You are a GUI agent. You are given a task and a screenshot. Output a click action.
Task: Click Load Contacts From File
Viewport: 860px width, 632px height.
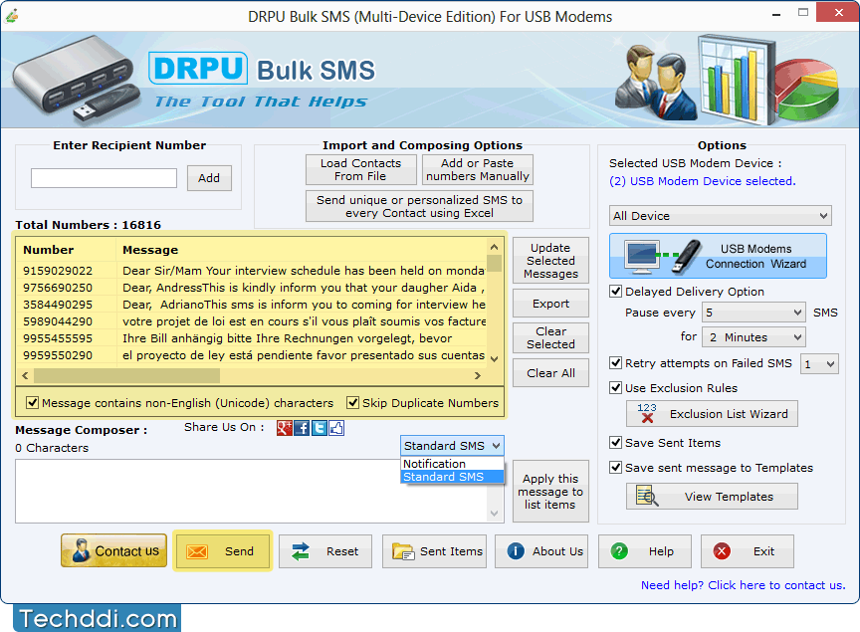(361, 169)
